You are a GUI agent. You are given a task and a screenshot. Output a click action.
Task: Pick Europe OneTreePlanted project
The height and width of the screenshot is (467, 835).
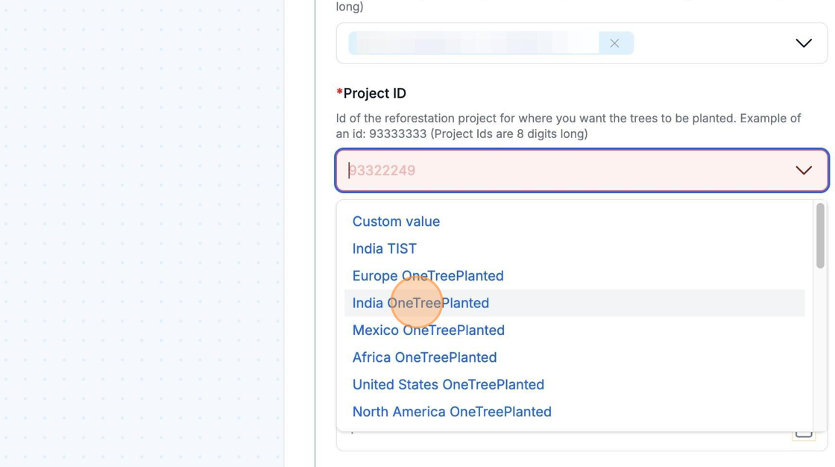coord(428,276)
